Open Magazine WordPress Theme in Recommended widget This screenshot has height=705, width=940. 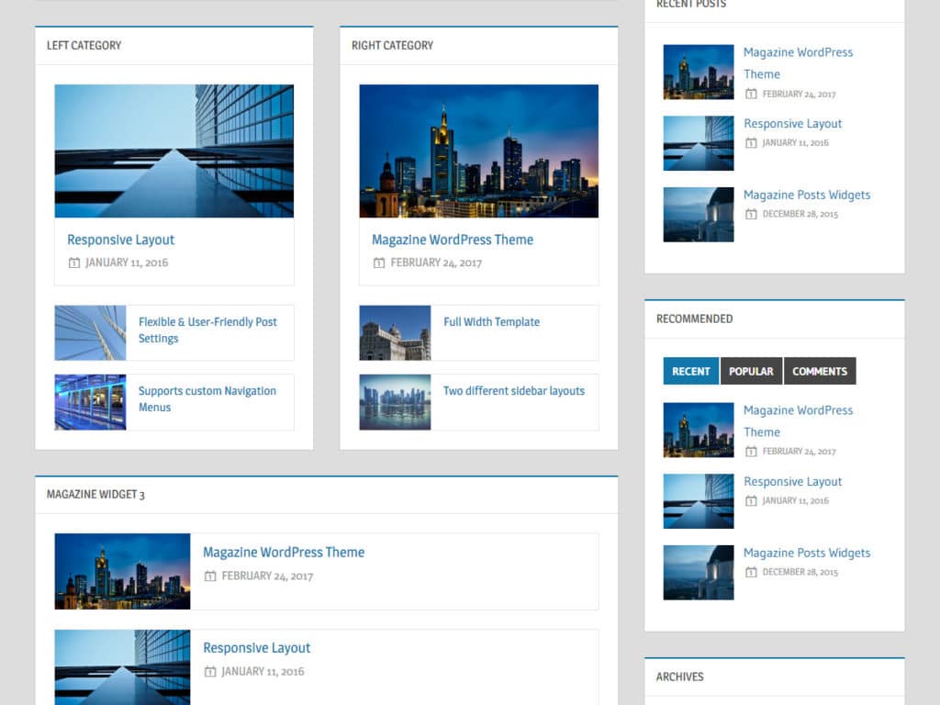798,420
